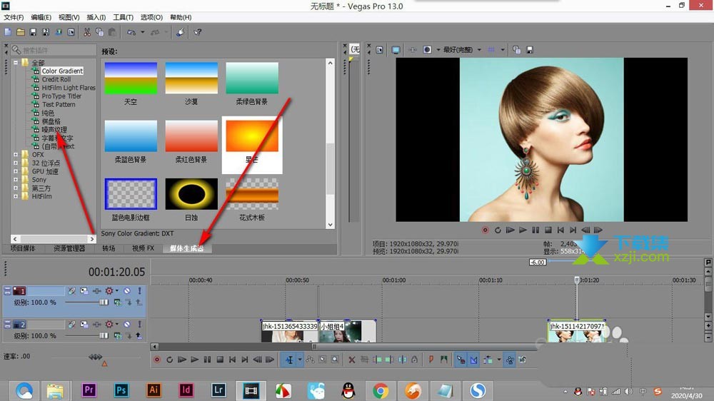Click record button below preview window
Screen dimensions: 714x401
tap(486, 230)
